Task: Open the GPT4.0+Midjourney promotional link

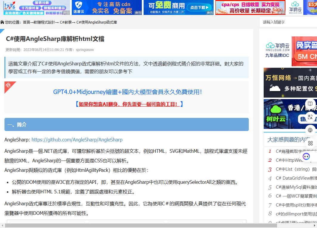Action: 128,92
